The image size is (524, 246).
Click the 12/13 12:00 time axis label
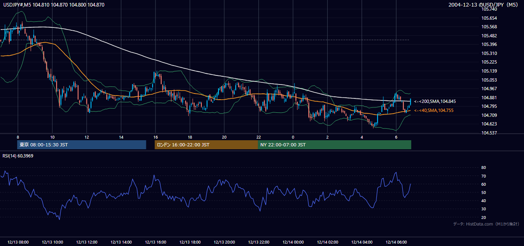[87, 242]
